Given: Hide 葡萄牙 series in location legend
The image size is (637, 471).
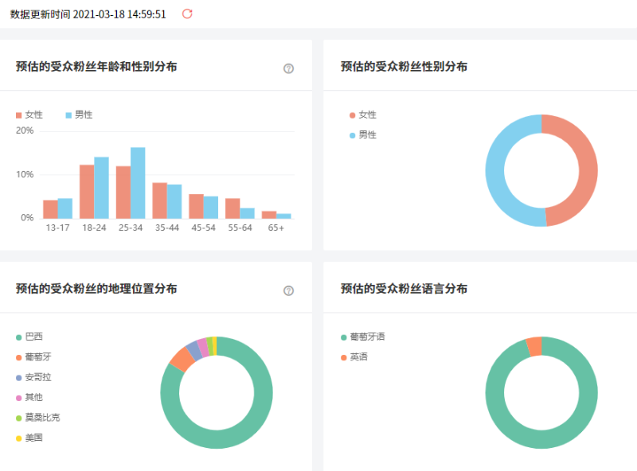Looking at the screenshot, I should click(33, 357).
